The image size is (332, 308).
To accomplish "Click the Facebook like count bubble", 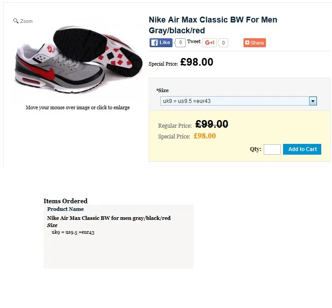I will coord(180,43).
